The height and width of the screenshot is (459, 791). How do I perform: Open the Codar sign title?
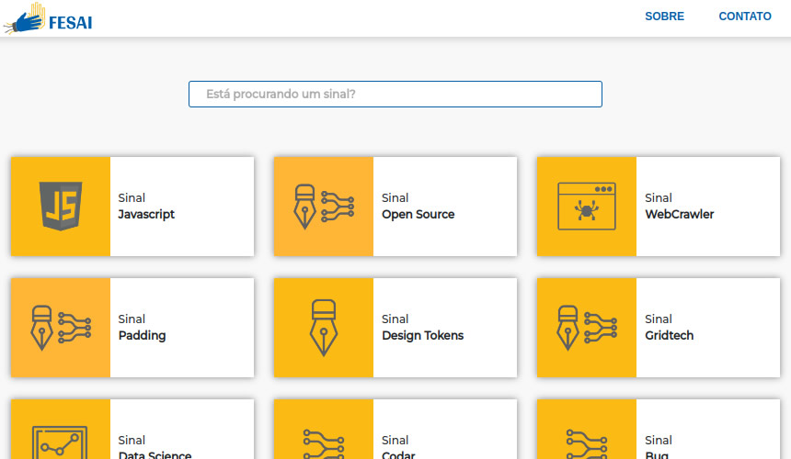(x=398, y=454)
